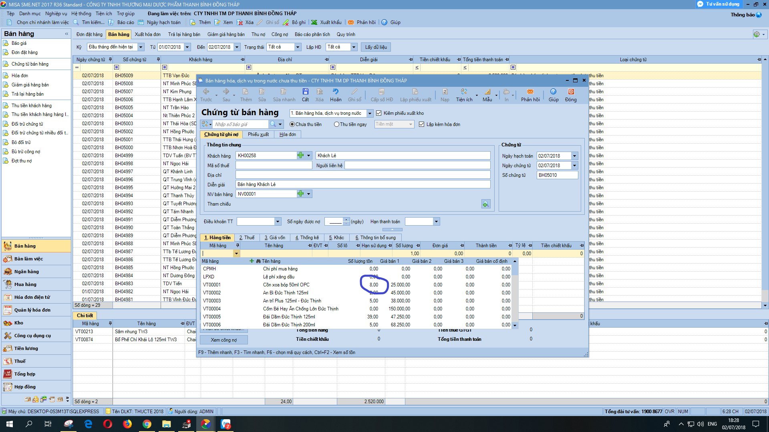Screen dimensions: 769x432
Task: Click Phản hồi icon in dialog toolbar
Action: pyautogui.click(x=530, y=92)
